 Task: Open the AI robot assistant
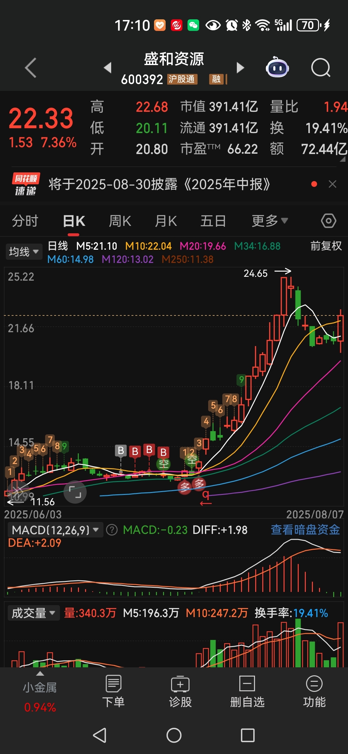click(x=277, y=67)
